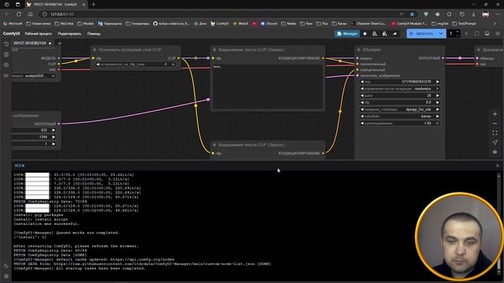Click the cancel X icon in ComfyUI toolbar
504x283 pixels.
coord(466,34)
